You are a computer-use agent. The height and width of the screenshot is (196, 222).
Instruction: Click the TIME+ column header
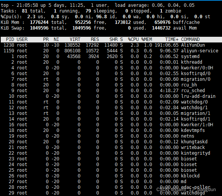point(172,39)
